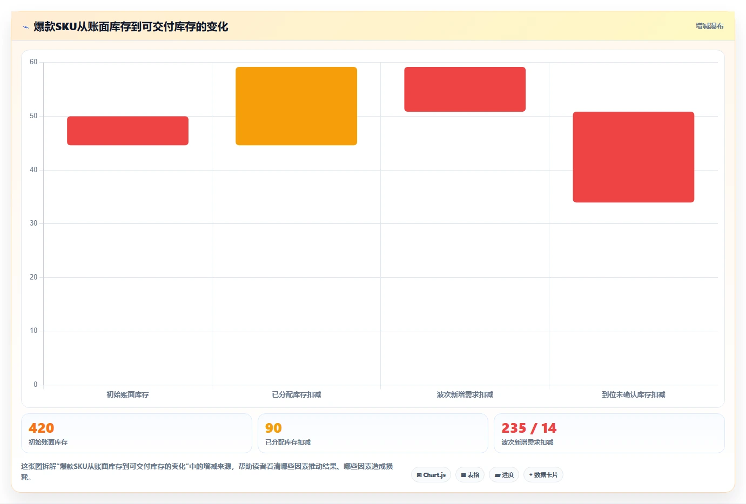Click the 已分配库存扣减 x-axis label

pyautogui.click(x=296, y=395)
